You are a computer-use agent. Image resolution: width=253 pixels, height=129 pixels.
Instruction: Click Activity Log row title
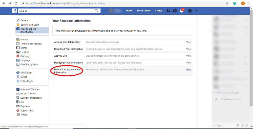(x=60, y=56)
